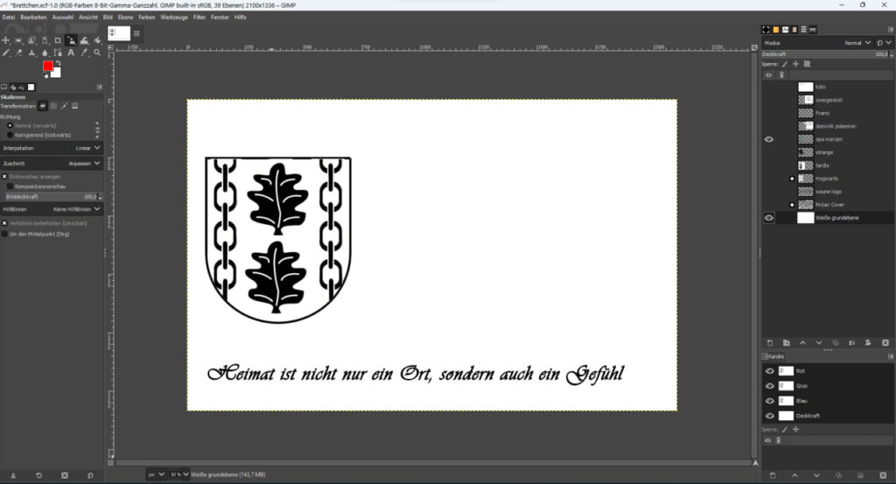
Task: Click the red foreground color swatch
Action: pyautogui.click(x=48, y=67)
